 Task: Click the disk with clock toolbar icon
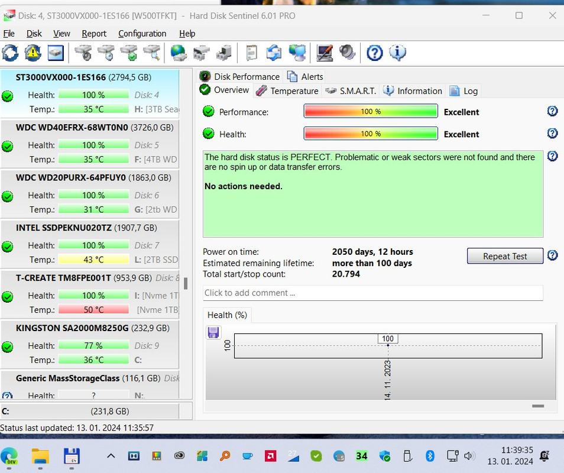106,53
